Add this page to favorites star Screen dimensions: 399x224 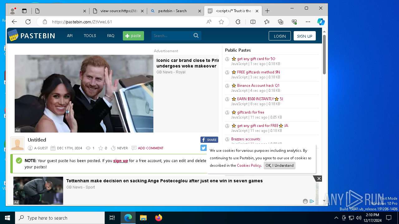click(221, 22)
